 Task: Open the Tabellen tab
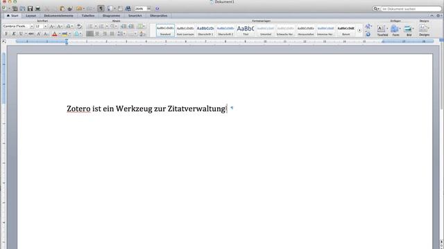pyautogui.click(x=88, y=15)
